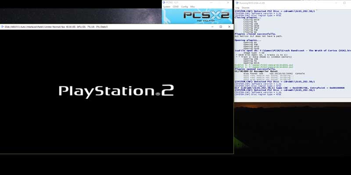Open the System menu in PCSX2 window
Image resolution: width=351 pixels, height=175 pixels.
click(167, 7)
